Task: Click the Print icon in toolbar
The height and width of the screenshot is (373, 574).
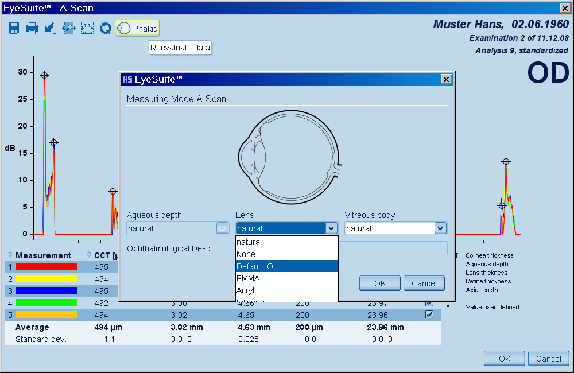Action: 32,28
